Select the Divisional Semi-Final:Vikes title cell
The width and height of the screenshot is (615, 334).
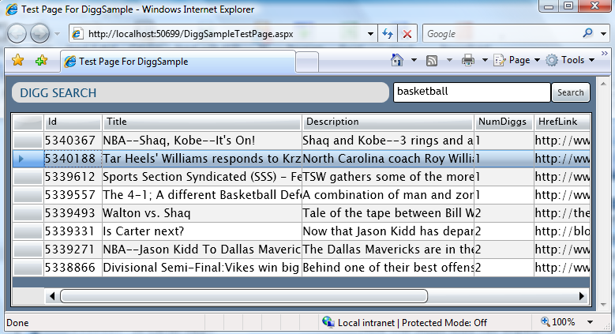(x=202, y=268)
